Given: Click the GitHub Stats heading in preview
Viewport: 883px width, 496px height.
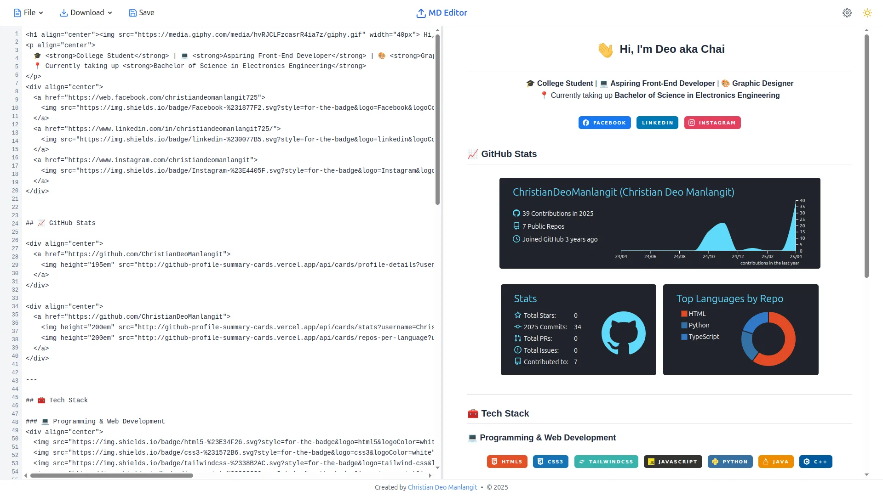Looking at the screenshot, I should point(502,154).
